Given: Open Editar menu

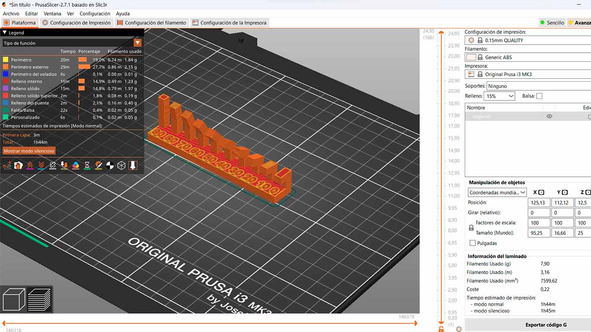Looking at the screenshot, I should coord(32,13).
